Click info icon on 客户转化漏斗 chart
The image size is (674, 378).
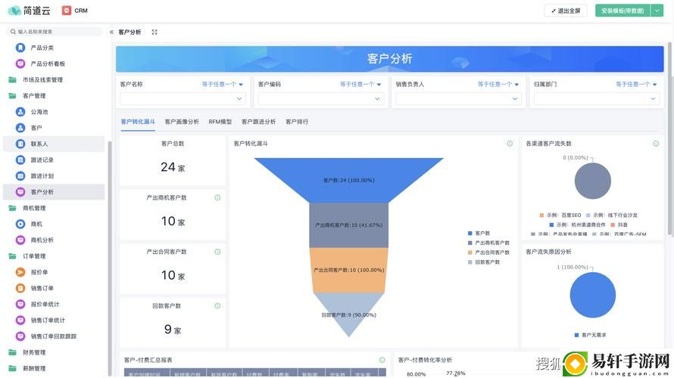point(510,144)
